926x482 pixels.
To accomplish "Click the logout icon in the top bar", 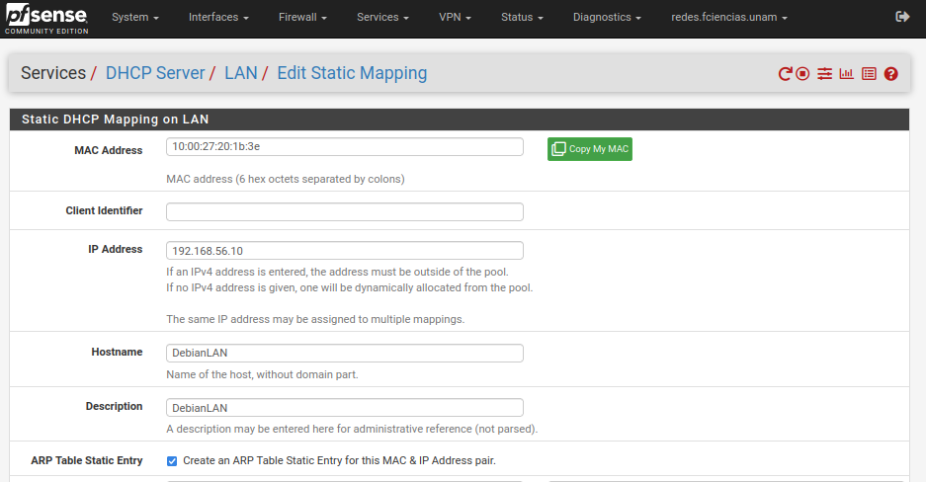I will tap(901, 17).
